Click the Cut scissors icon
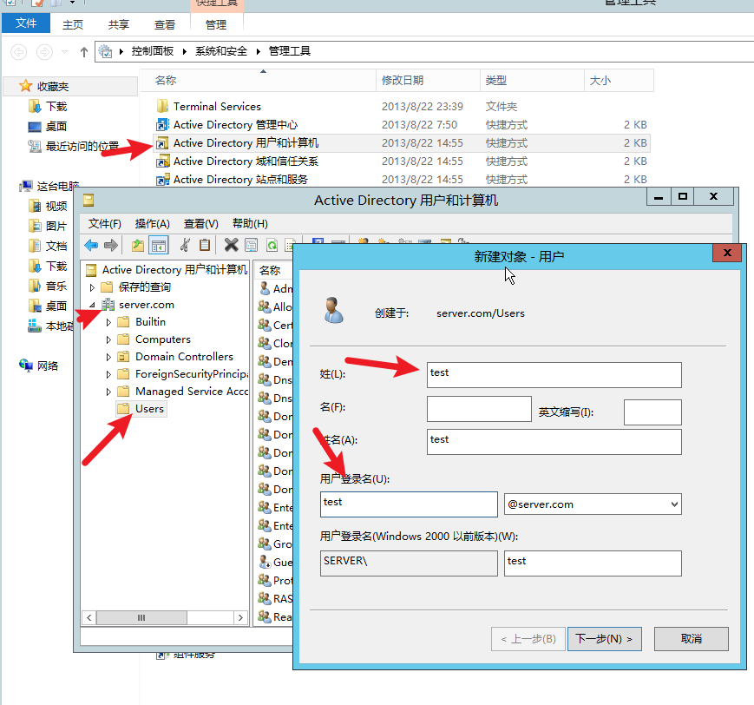Viewport: 754px width, 705px height. tap(185, 246)
